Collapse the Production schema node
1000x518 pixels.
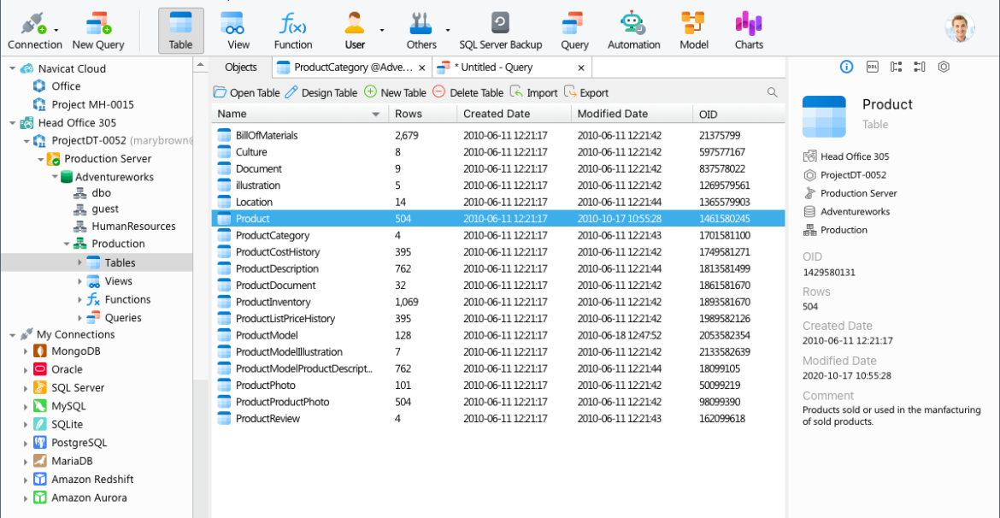[x=67, y=244]
